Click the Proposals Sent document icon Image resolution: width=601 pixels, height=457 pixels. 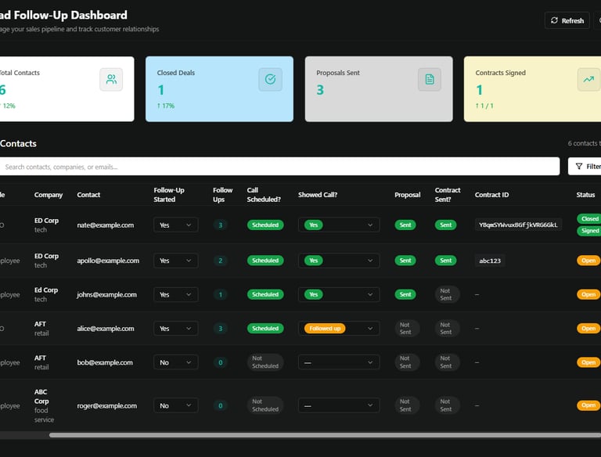pos(430,79)
